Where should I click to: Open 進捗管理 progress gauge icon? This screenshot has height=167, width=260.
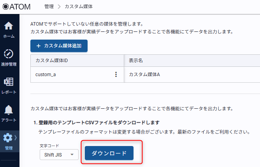click(x=9, y=54)
